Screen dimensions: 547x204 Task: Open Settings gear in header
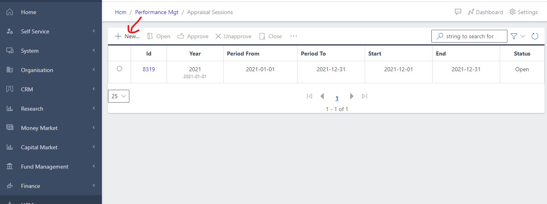click(x=524, y=12)
